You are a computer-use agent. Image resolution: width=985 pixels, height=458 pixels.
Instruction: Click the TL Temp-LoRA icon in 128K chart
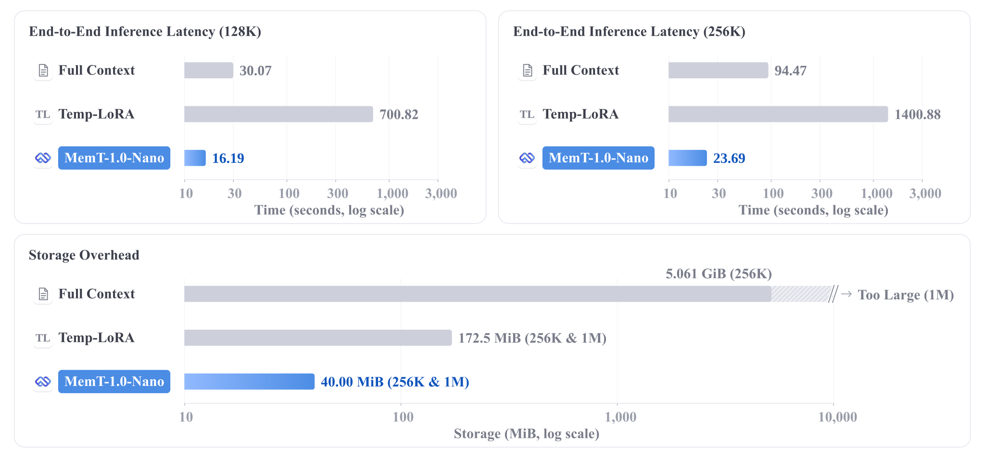pos(43,114)
